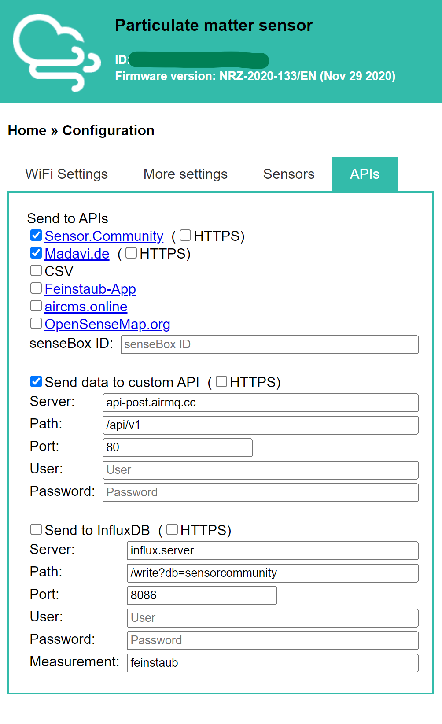Tick the Feinstaub-App checkbox

pyautogui.click(x=36, y=288)
